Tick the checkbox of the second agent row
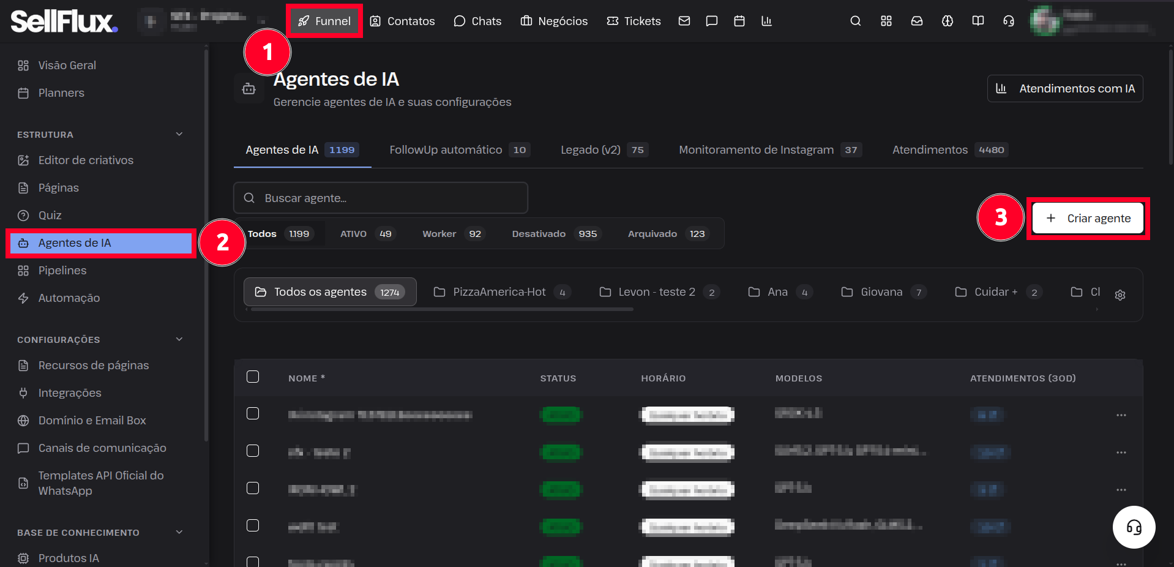The height and width of the screenshot is (567, 1174). point(253,451)
